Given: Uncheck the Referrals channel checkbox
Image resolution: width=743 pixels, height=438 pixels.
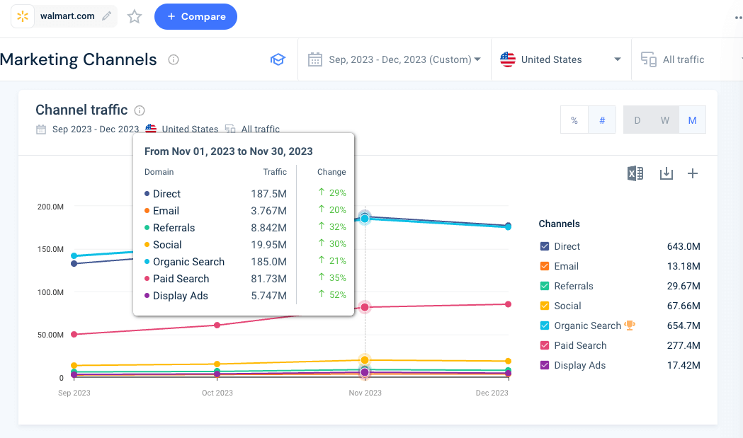Looking at the screenshot, I should [545, 286].
